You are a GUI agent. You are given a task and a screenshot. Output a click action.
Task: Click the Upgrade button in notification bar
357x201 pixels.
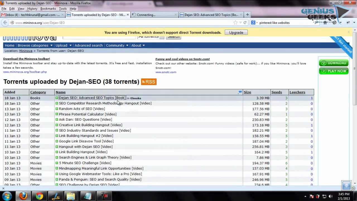[x=236, y=32]
